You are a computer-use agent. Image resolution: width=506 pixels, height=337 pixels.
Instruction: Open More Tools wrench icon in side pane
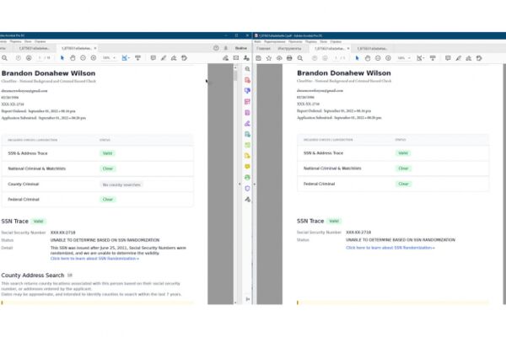coord(247,200)
